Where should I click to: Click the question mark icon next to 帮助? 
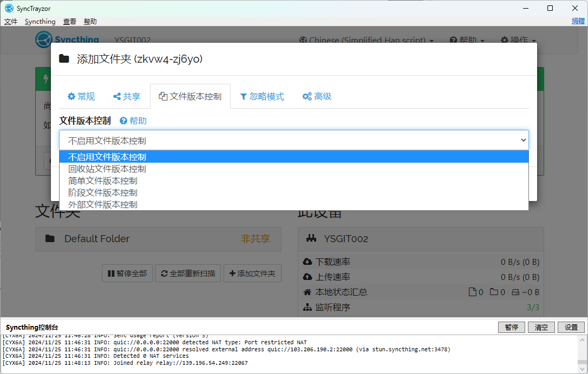click(x=123, y=121)
